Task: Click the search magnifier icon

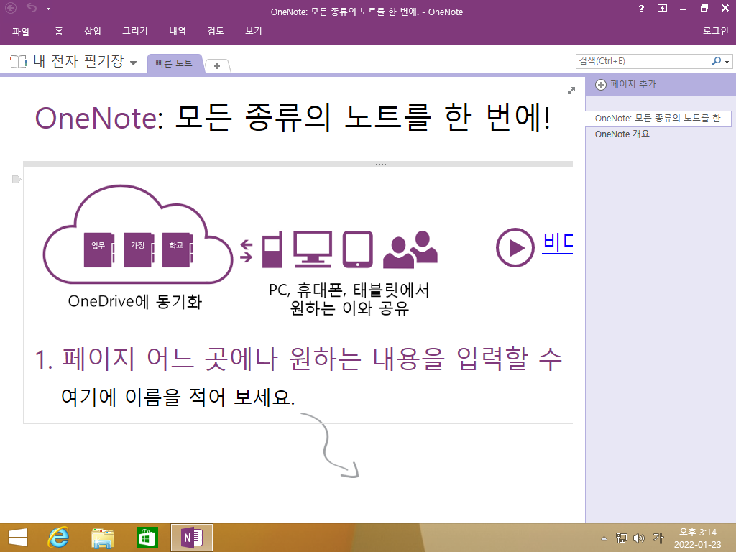Action: click(x=716, y=61)
